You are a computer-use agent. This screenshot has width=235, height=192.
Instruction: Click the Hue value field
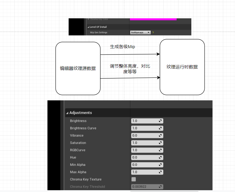(x=144, y=157)
